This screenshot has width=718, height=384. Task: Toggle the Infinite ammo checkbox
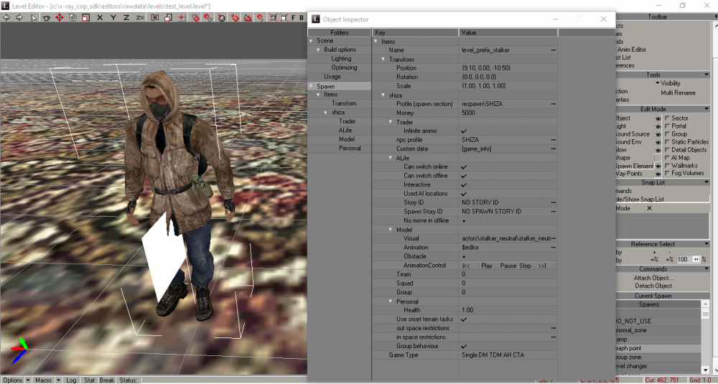point(464,131)
